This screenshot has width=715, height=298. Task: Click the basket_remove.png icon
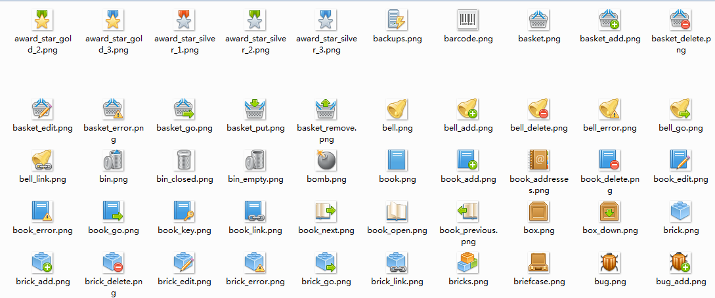coord(326,108)
